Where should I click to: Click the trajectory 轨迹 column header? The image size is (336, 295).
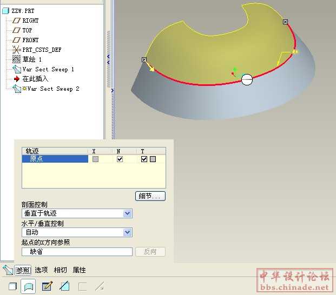click(55, 151)
